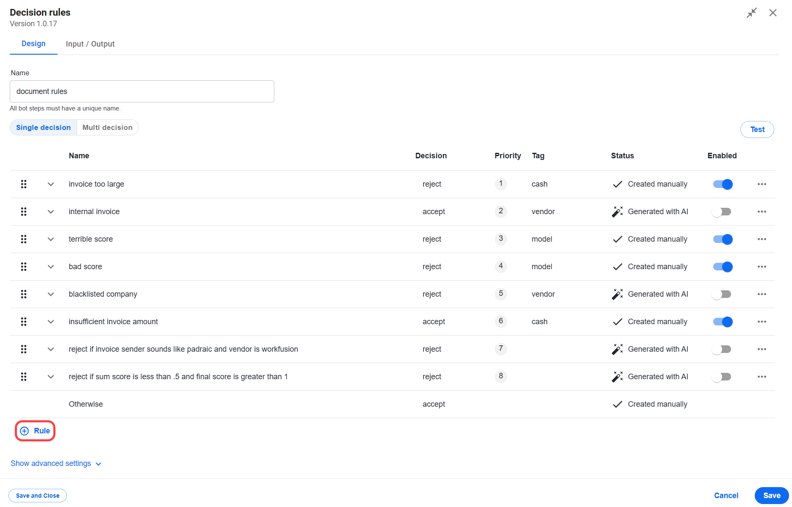The width and height of the screenshot is (792, 507).
Task: Switch to the Design tab
Action: [x=33, y=44]
